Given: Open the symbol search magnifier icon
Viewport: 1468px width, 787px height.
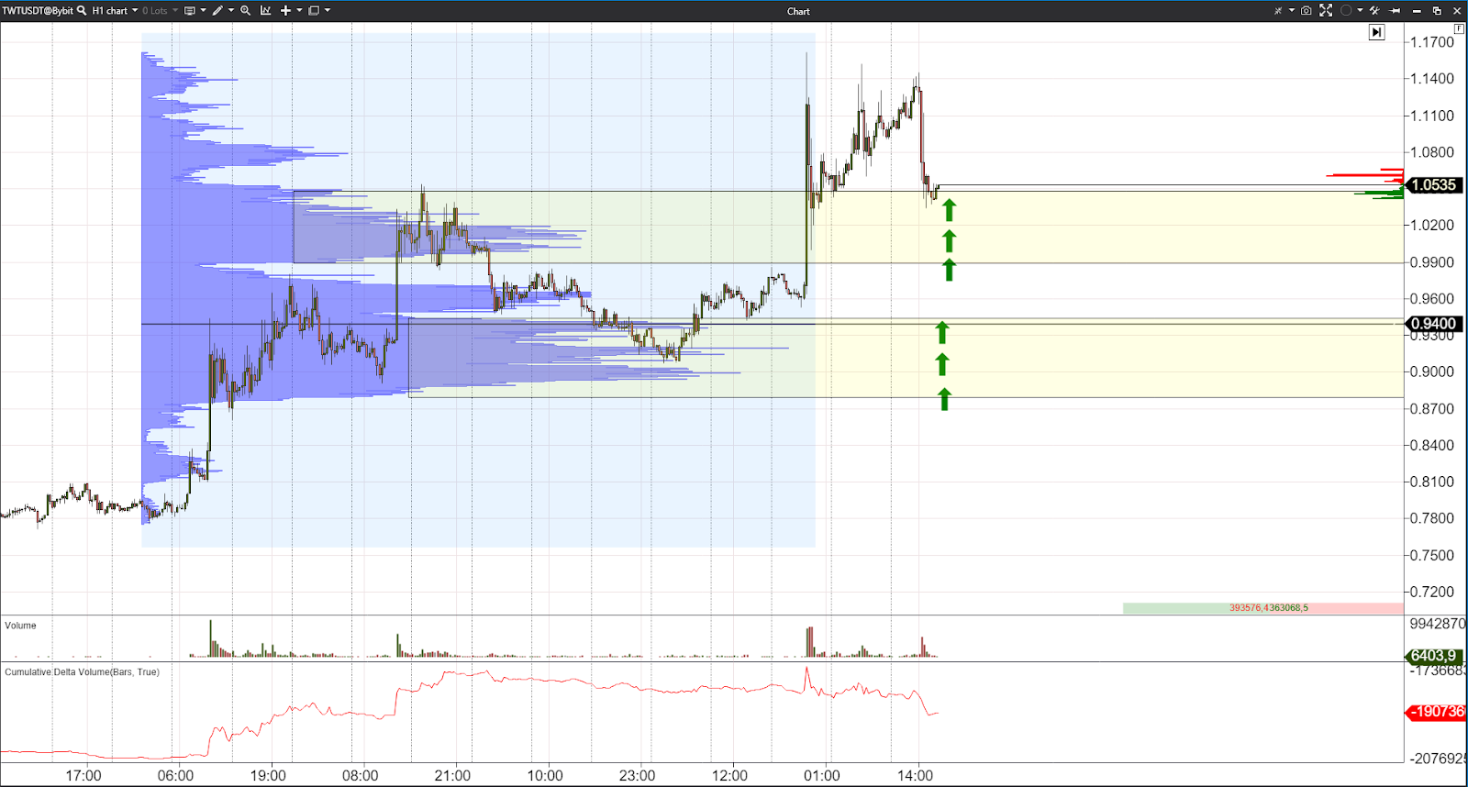Looking at the screenshot, I should point(82,11).
